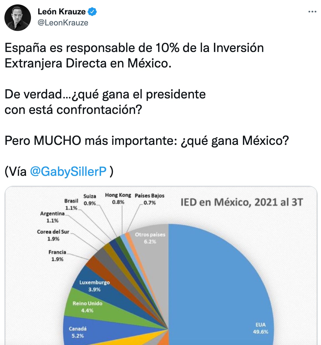Click the Hong Kong 0.8% chart label

pos(118,198)
